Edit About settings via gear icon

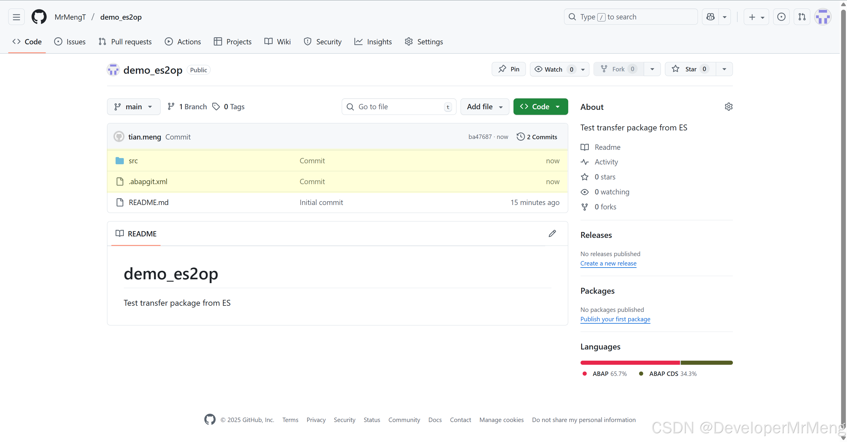point(728,107)
